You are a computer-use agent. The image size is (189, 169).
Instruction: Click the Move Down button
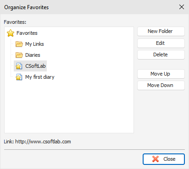[x=161, y=85]
